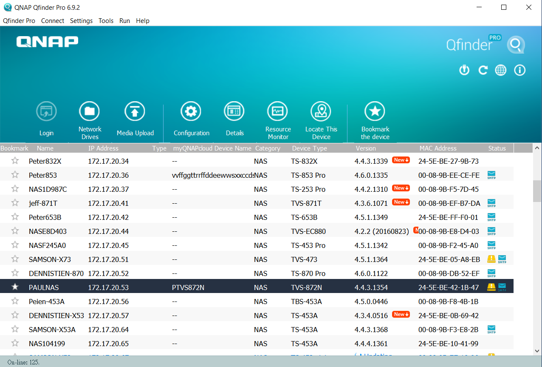The height and width of the screenshot is (367, 542).
Task: Click SMTP icon on DENNISTIEN-870 row
Action: (491, 273)
